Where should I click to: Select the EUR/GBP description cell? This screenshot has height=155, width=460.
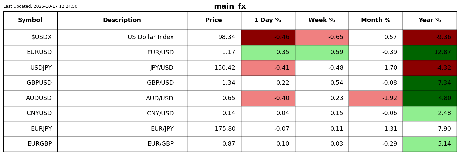tap(161, 144)
